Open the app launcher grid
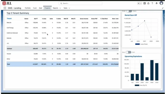This screenshot has height=94, width=165. (x=5, y=8)
